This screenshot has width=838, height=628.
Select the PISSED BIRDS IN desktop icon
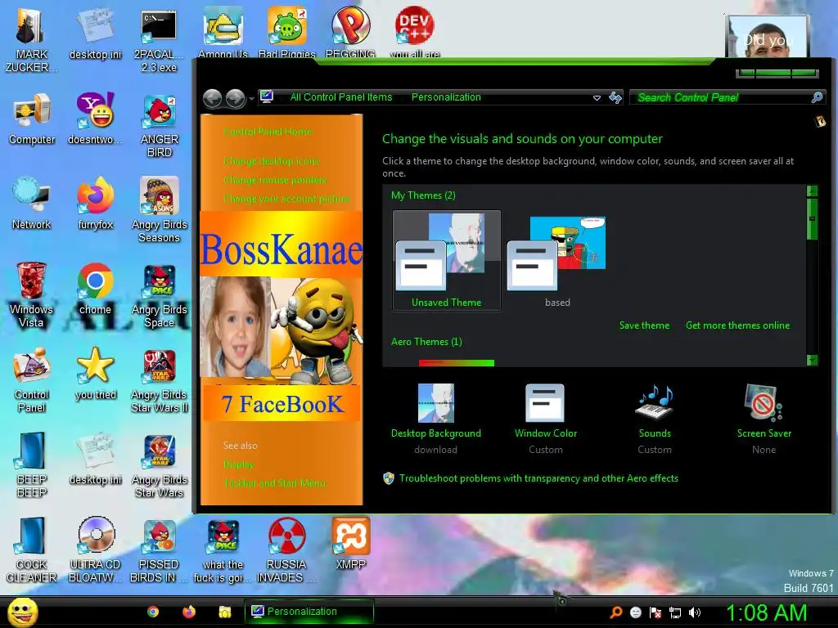tap(160, 549)
